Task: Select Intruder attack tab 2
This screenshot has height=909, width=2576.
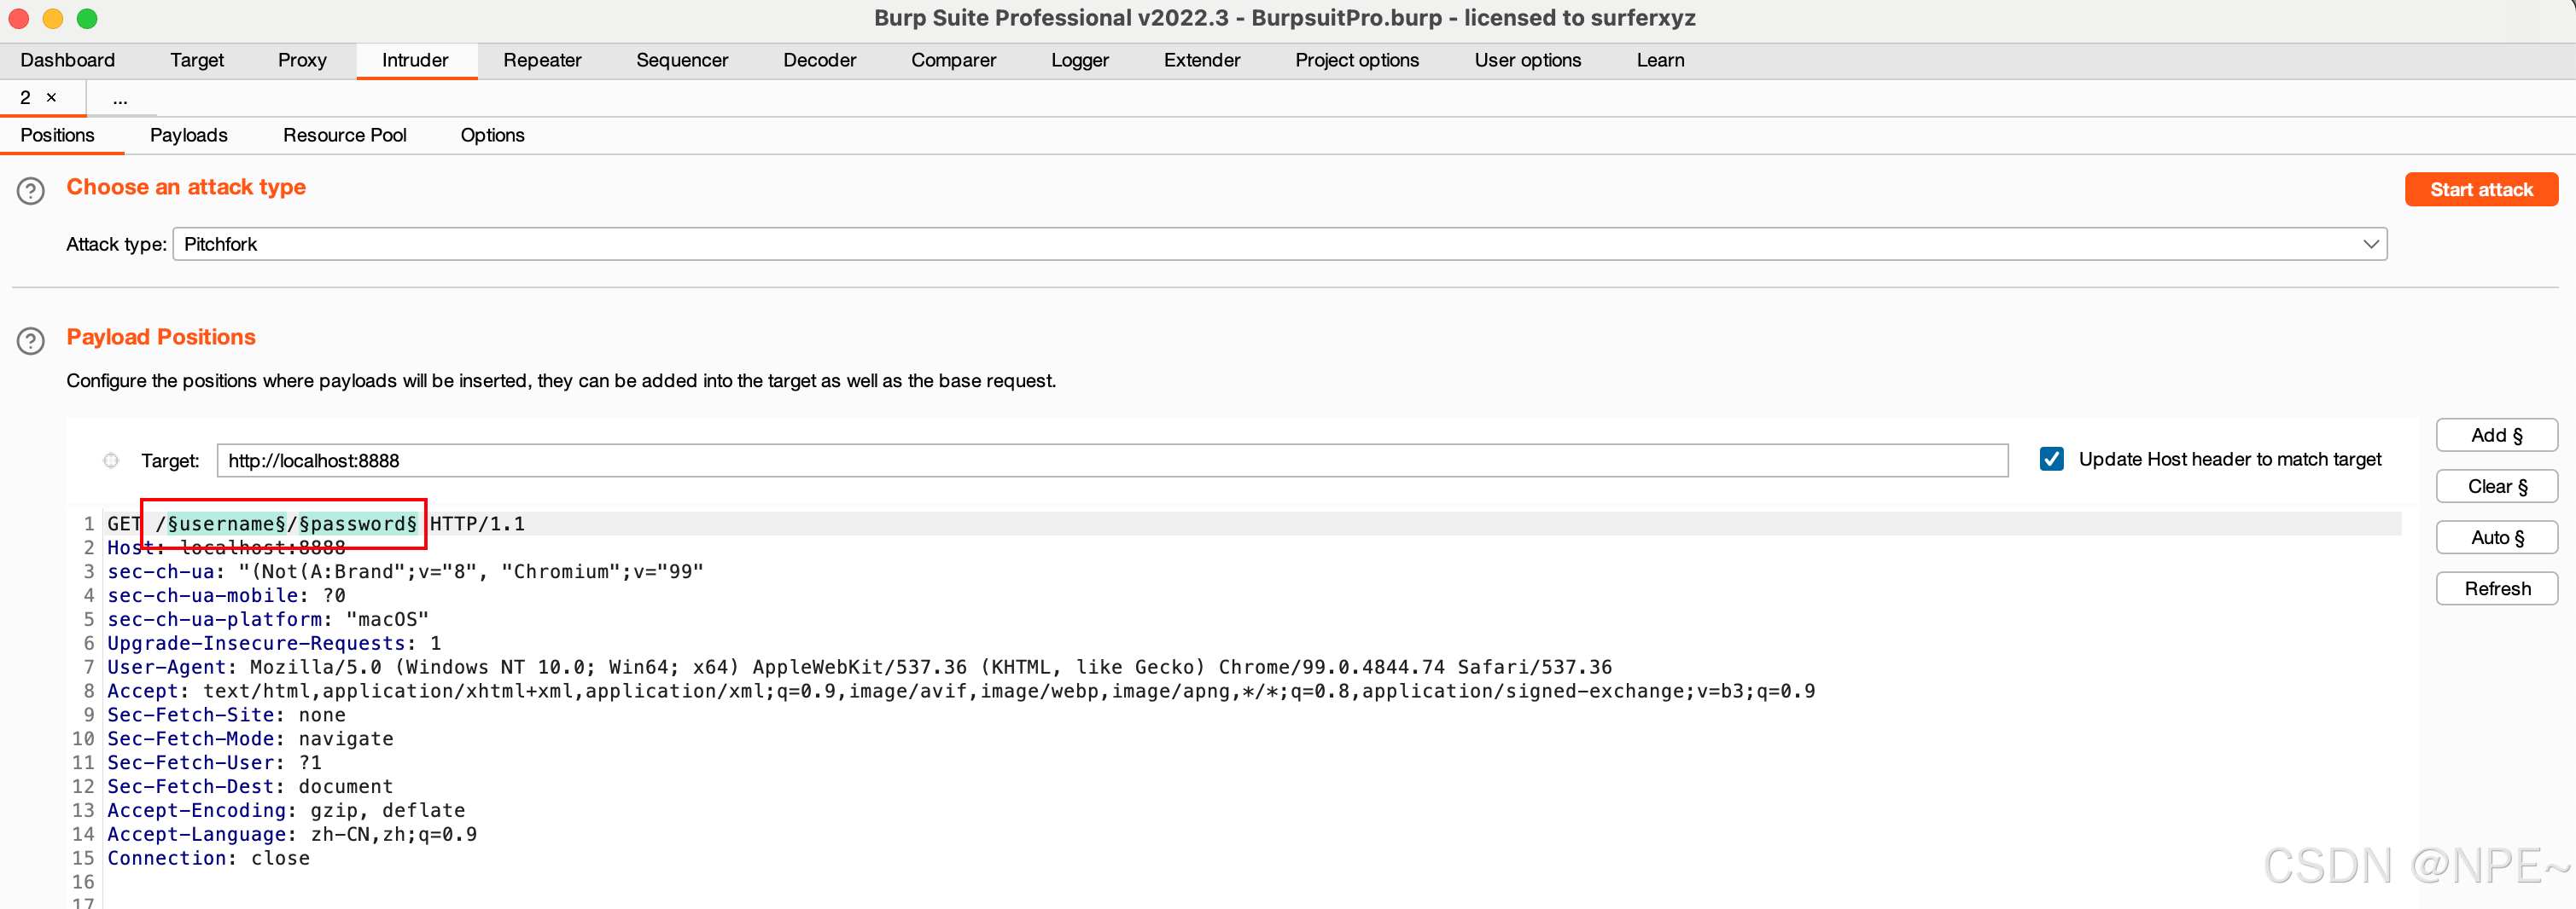Action: pyautogui.click(x=25, y=98)
